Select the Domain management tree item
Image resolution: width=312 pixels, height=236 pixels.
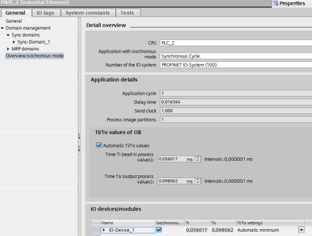pyautogui.click(x=28, y=28)
